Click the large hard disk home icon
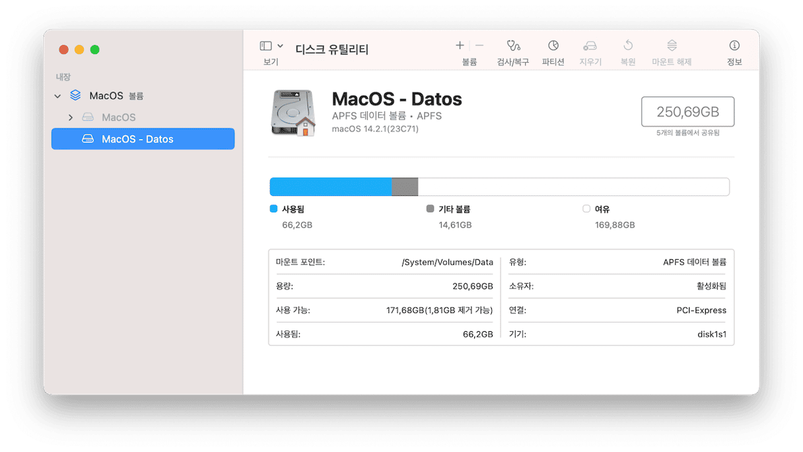 [294, 112]
